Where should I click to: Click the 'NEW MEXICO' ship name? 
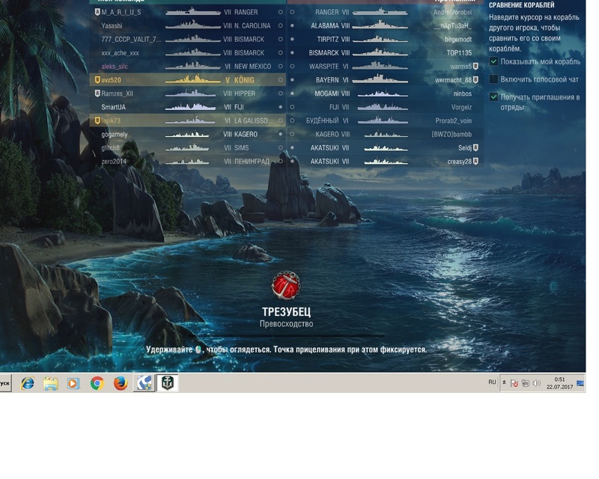point(252,67)
